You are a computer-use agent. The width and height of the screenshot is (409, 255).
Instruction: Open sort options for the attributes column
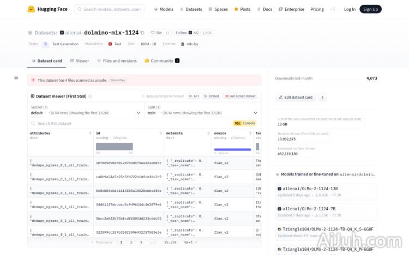click(90, 133)
